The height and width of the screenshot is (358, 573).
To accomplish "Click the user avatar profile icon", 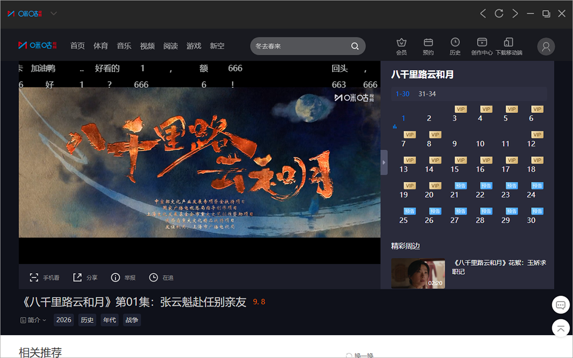I will click(x=546, y=46).
